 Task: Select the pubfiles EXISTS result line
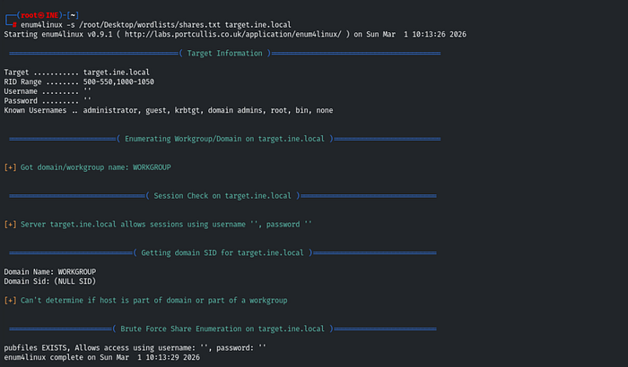click(135, 348)
